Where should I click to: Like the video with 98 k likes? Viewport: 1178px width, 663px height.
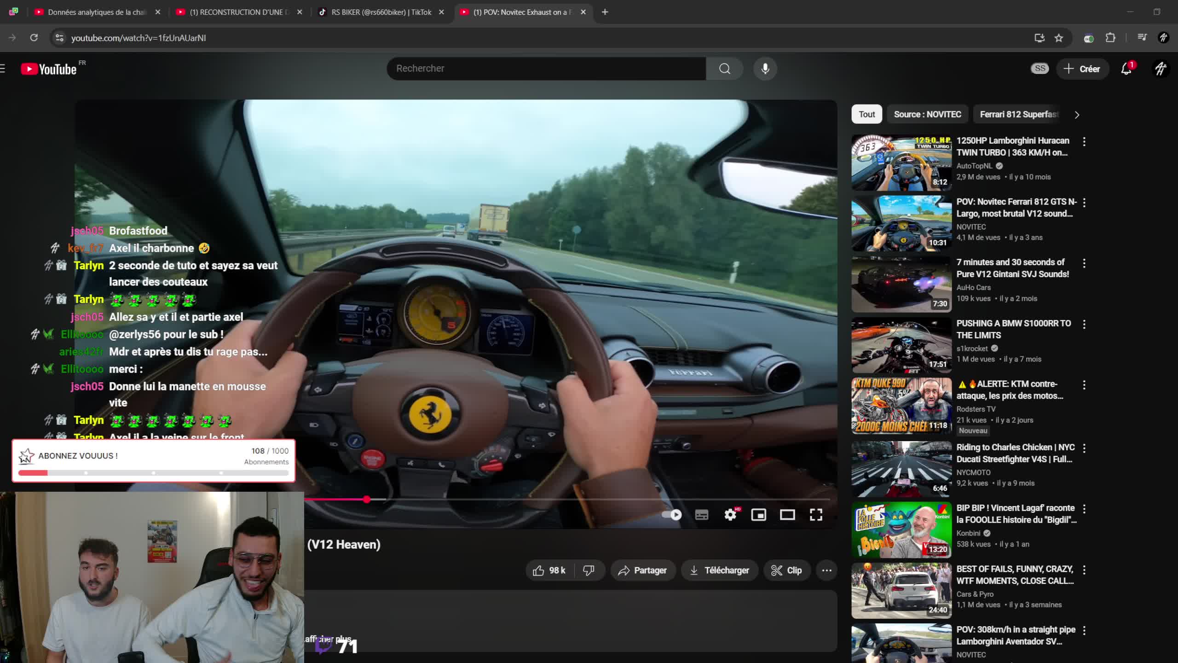[549, 570]
